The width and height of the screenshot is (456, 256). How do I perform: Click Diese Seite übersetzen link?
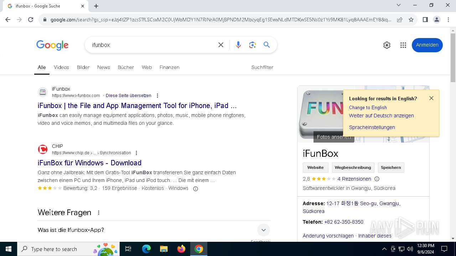129,96
